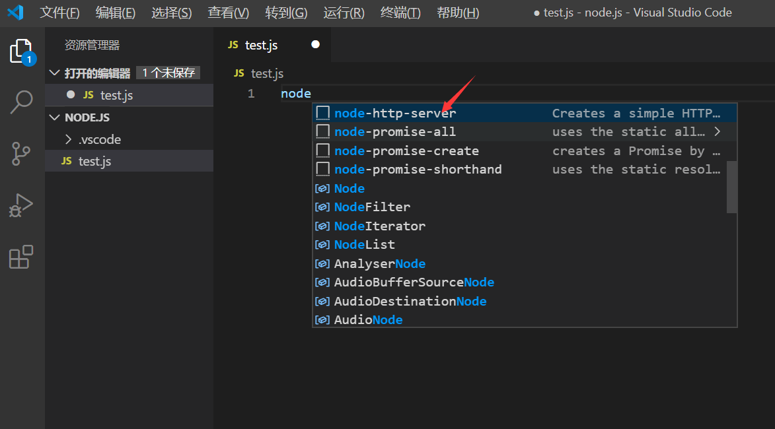775x429 pixels.
Task: Click the snippet icon beside node-promise-create
Action: point(323,150)
